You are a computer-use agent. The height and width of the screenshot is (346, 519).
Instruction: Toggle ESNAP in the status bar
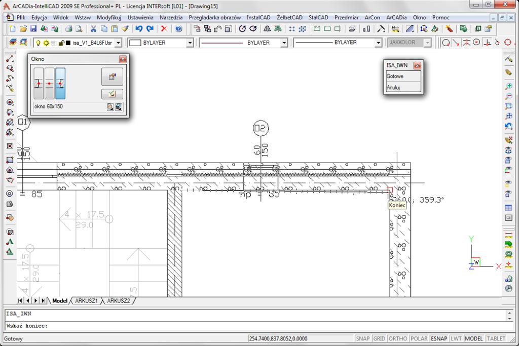click(x=439, y=339)
